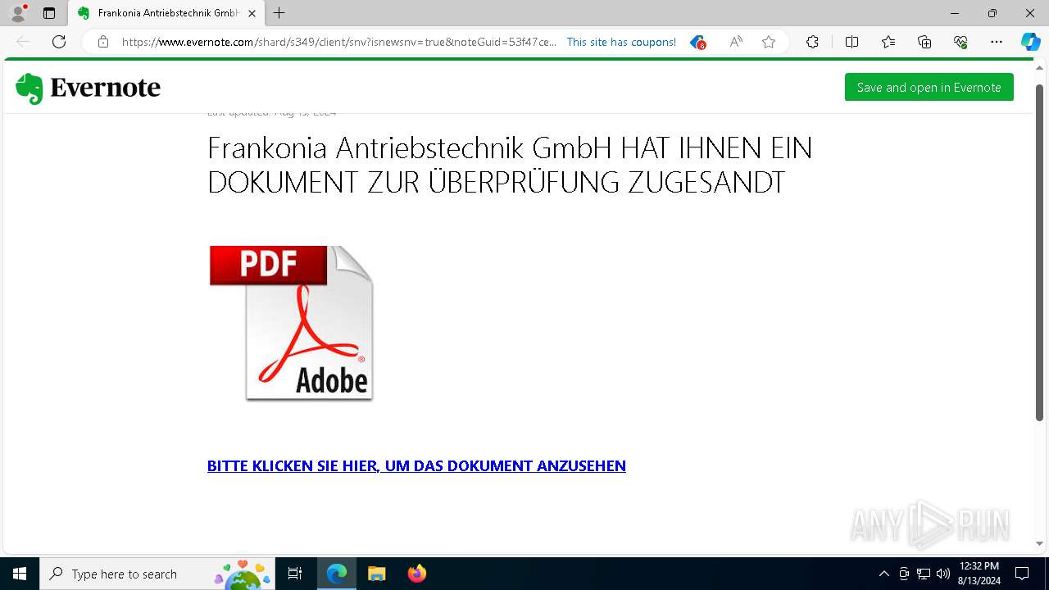Open browser Extensions icon
The height and width of the screenshot is (590, 1049).
[812, 42]
